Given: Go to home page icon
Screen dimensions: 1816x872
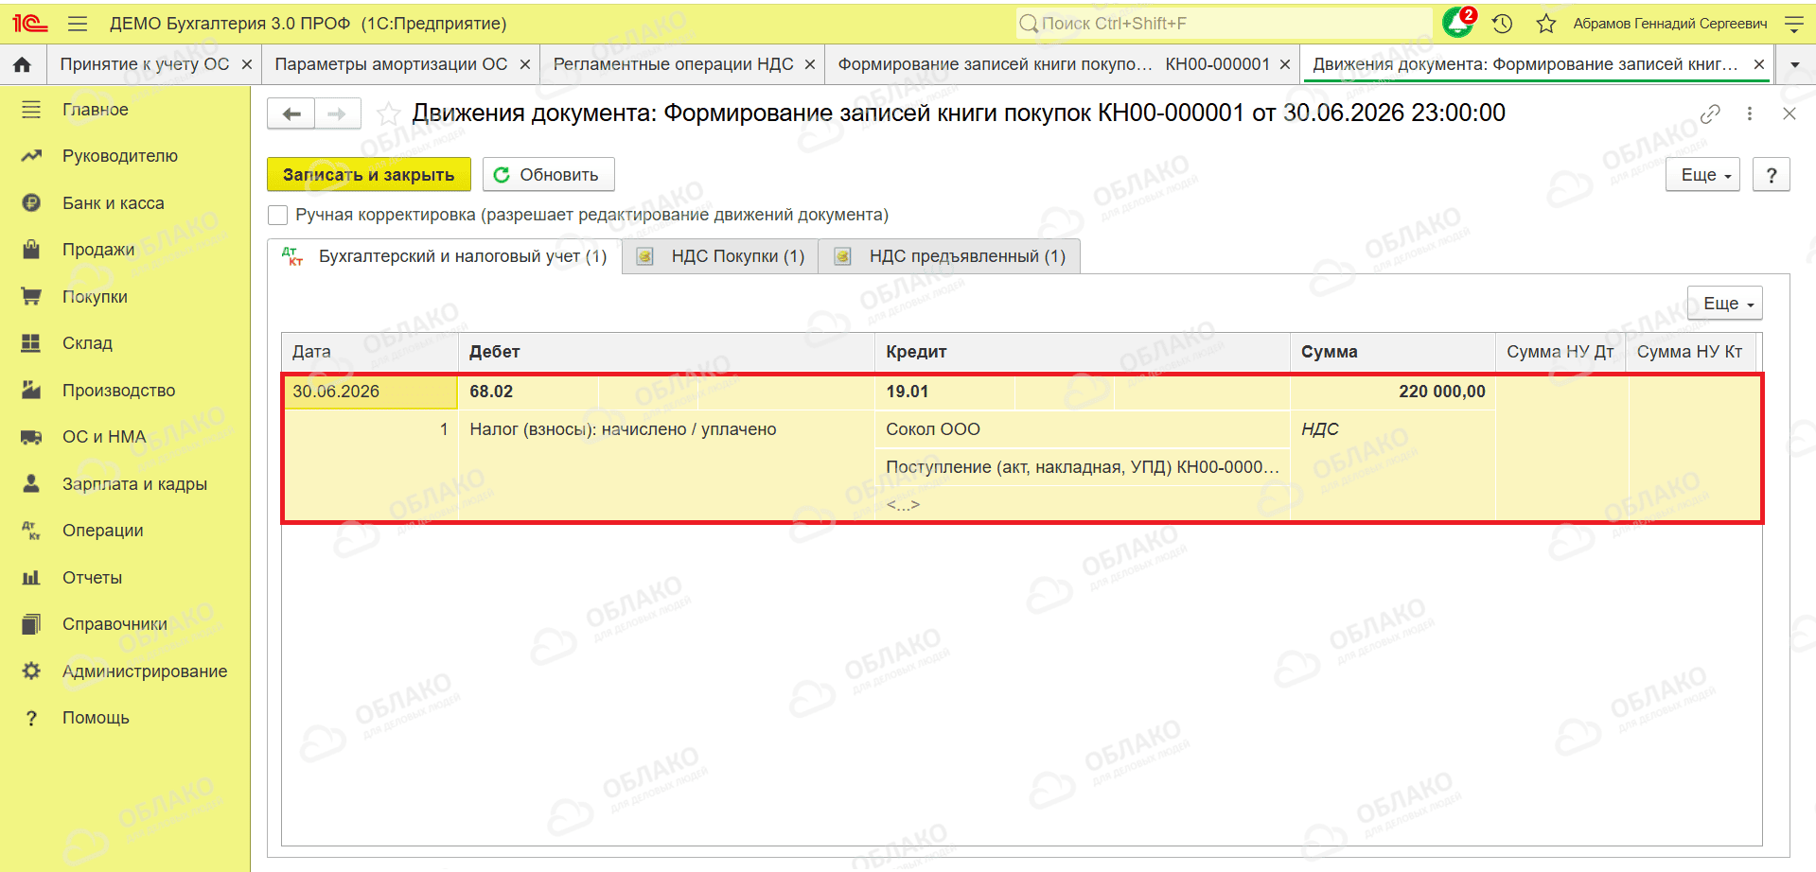Looking at the screenshot, I should [x=23, y=64].
